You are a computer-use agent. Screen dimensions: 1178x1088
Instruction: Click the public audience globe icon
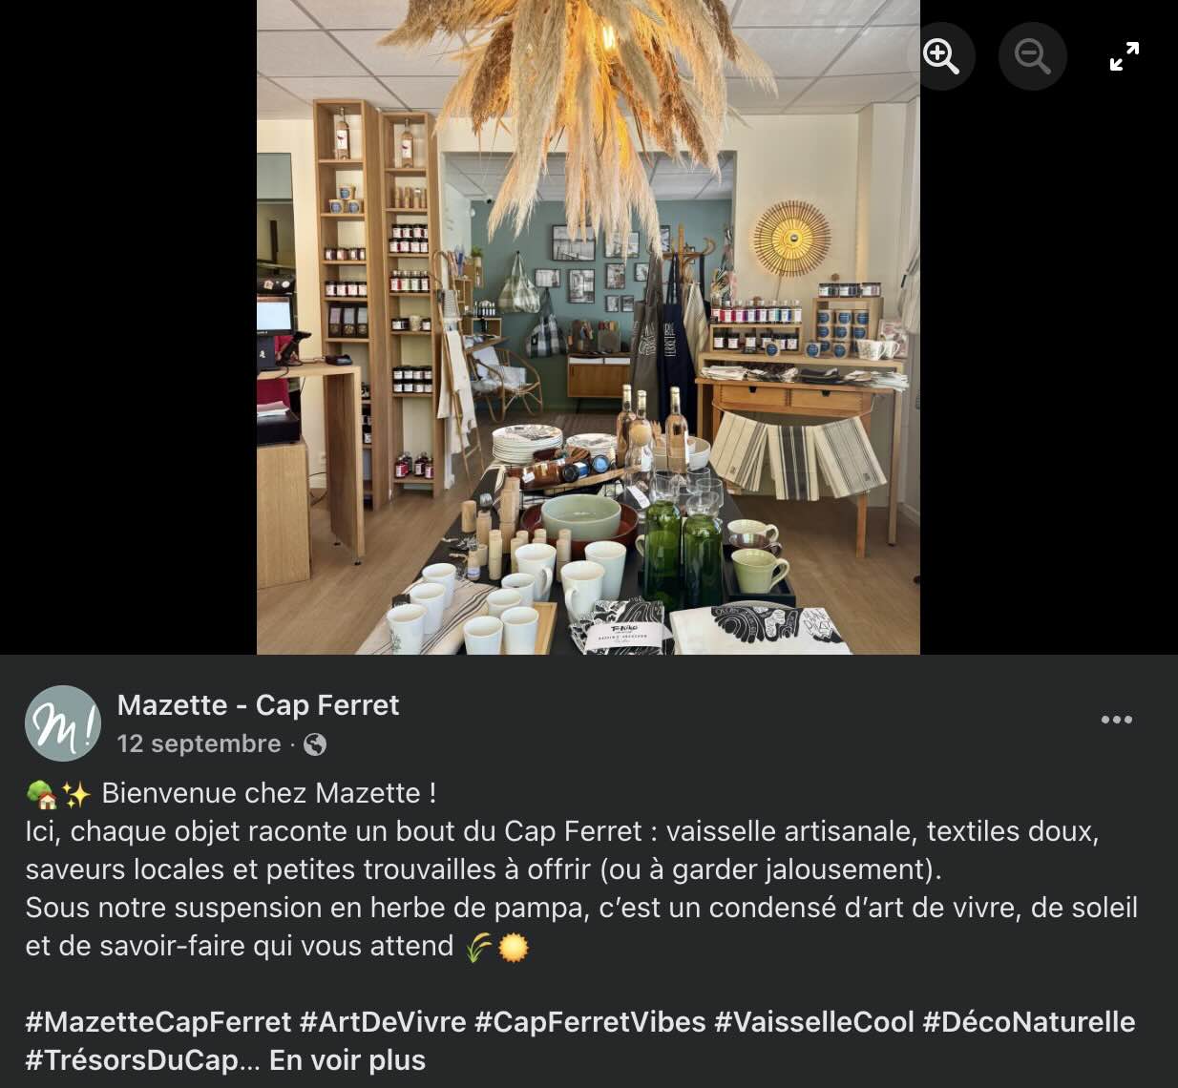pyautogui.click(x=315, y=744)
